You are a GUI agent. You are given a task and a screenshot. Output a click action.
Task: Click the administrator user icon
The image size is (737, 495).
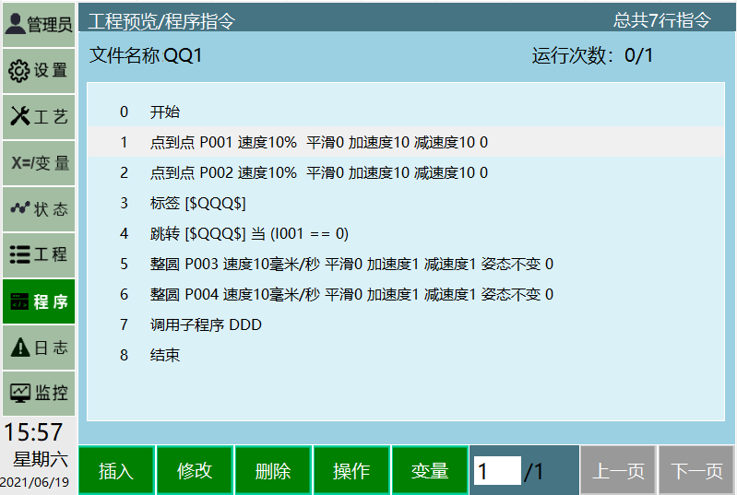click(16, 24)
